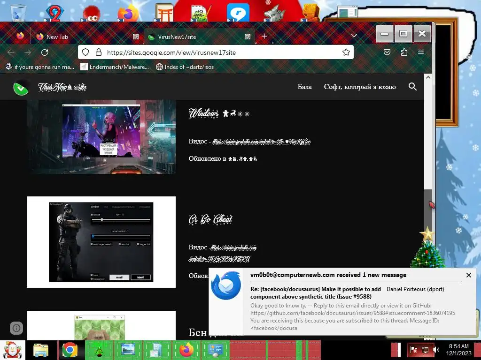The height and width of the screenshot is (360, 481).
Task: Open the Bejeweled 2 desktop shortcut
Action: click(x=54, y=13)
